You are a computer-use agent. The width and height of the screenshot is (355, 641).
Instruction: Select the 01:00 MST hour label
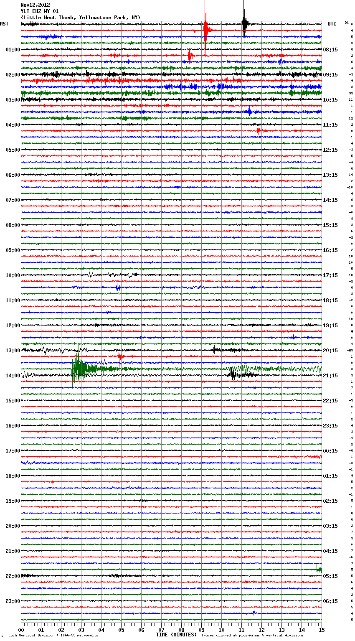click(x=13, y=50)
